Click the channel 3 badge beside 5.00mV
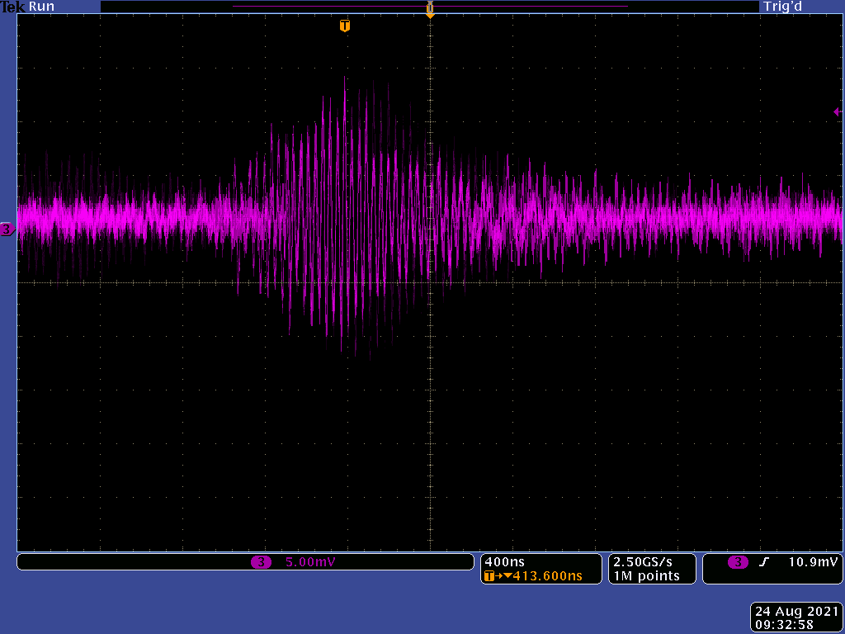 pyautogui.click(x=261, y=562)
